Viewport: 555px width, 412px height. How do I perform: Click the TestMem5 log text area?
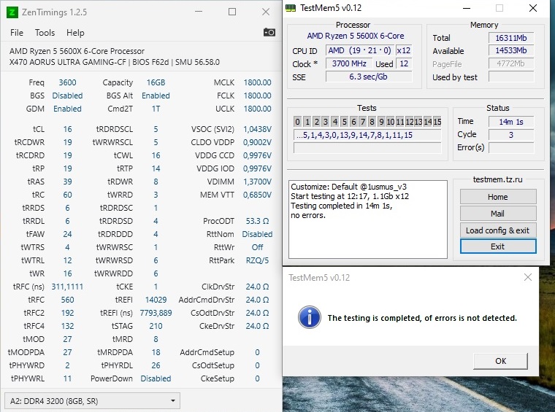(368, 219)
